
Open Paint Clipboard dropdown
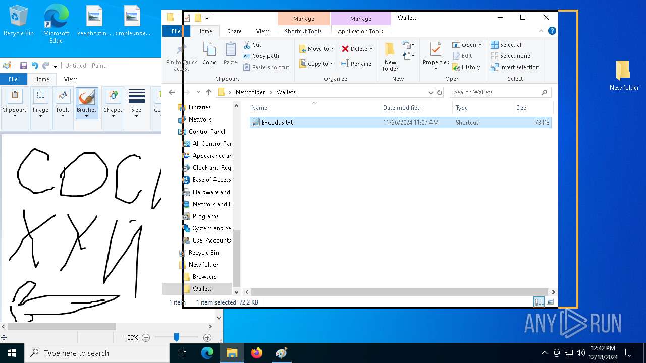[x=15, y=103]
